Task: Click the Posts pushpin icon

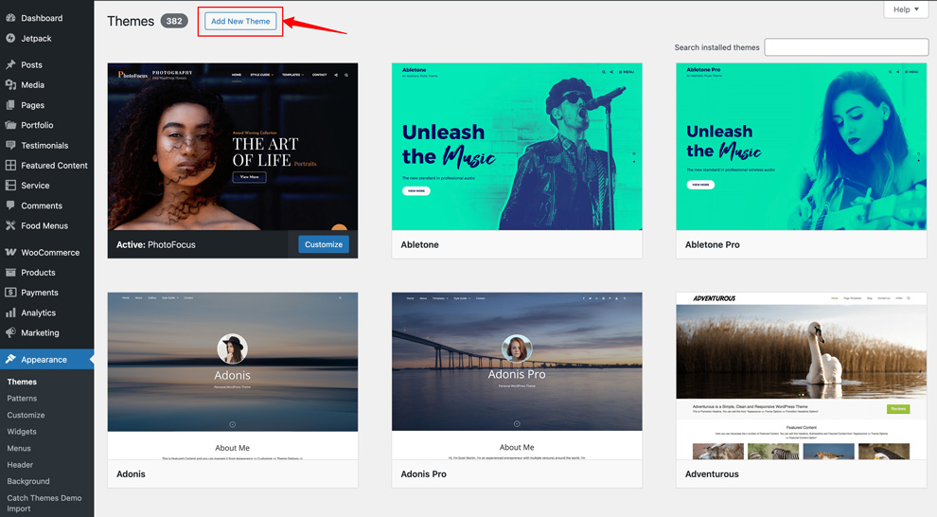Action: pyautogui.click(x=10, y=64)
